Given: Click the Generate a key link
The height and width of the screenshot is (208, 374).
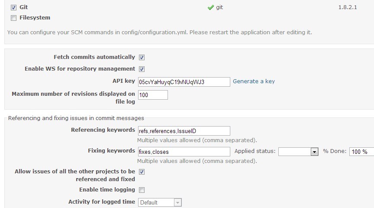Looking at the screenshot, I should point(254,81).
